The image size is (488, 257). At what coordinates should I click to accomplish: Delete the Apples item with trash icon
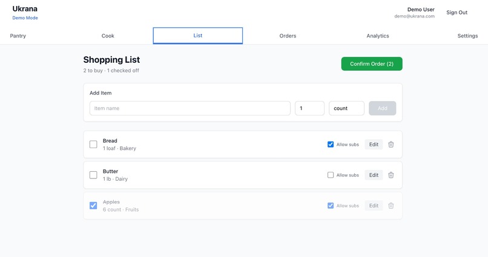391,206
